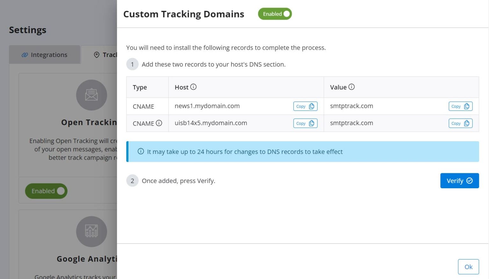Screen dimensions: 489x279
Task: Click the info icon in the blue DNS notice banner
Action: (x=141, y=151)
